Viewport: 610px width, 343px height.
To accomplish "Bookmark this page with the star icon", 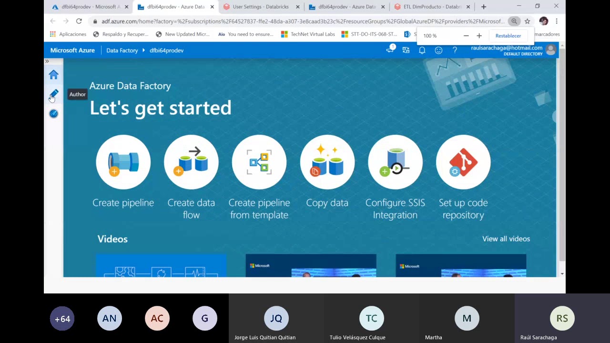I will (527, 21).
